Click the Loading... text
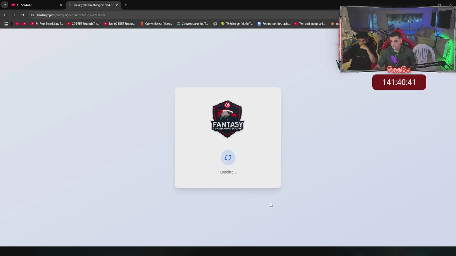The image size is (456, 256). click(228, 172)
